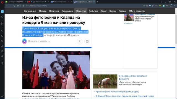
Task: Open Спорт news section
Action: 103,11
